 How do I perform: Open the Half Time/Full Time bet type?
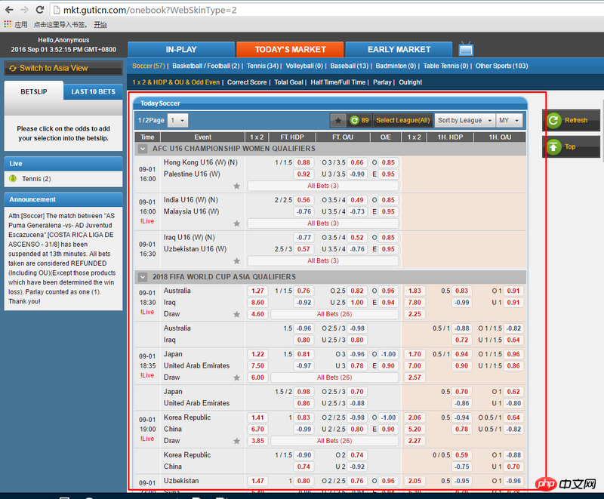[x=337, y=82]
